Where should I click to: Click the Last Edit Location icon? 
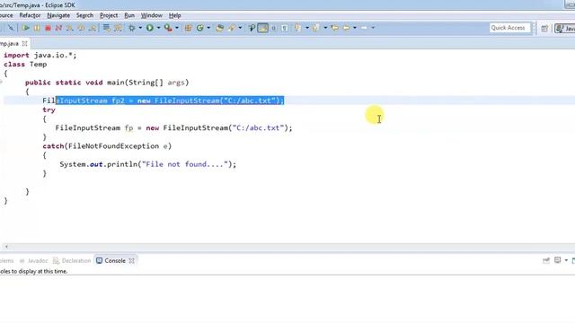334,28
